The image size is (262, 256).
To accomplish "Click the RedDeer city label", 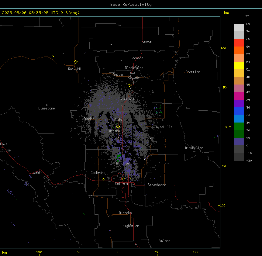I will coord(134,78).
